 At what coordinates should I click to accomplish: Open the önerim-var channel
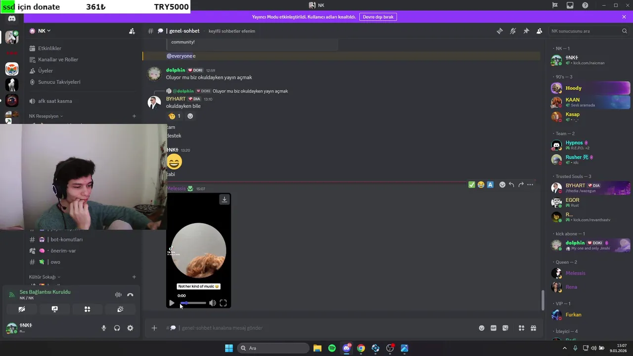(x=63, y=251)
